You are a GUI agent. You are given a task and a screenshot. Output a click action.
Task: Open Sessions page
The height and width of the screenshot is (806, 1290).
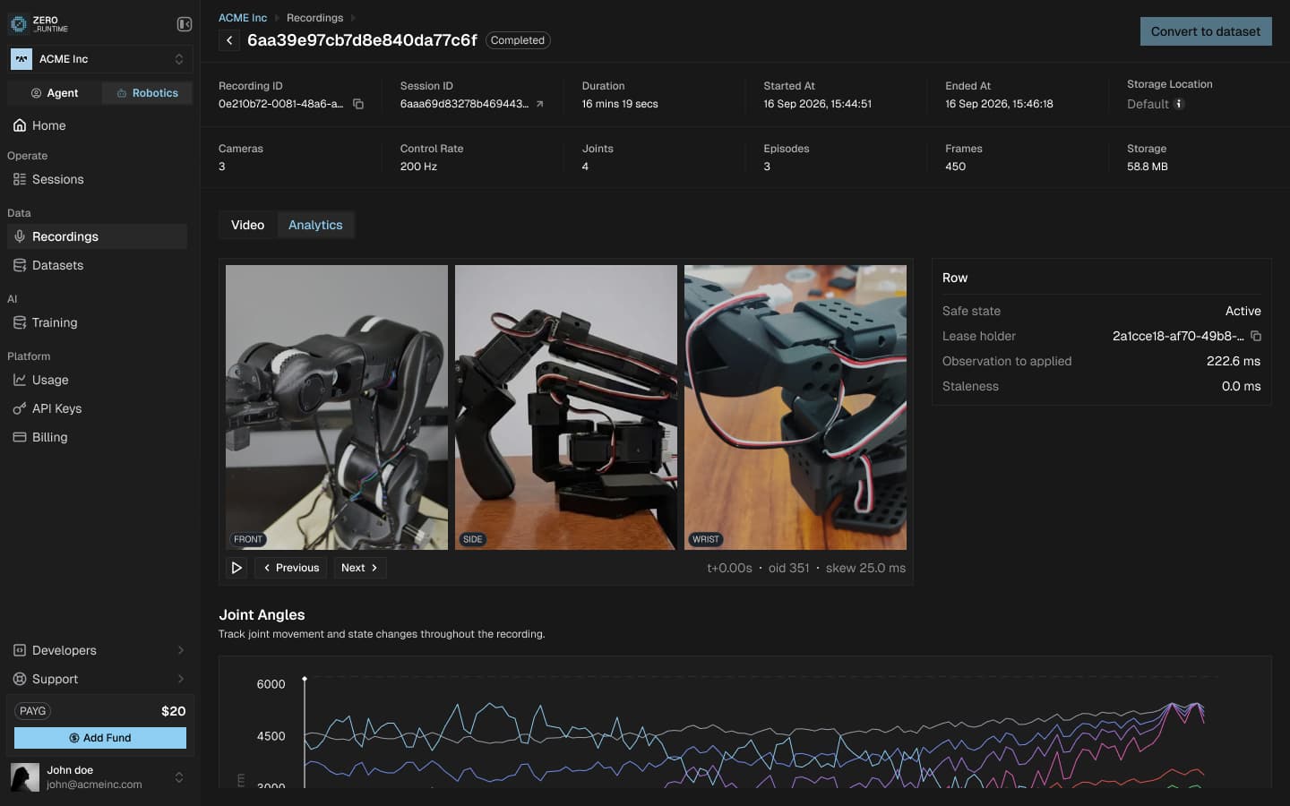coord(97,179)
